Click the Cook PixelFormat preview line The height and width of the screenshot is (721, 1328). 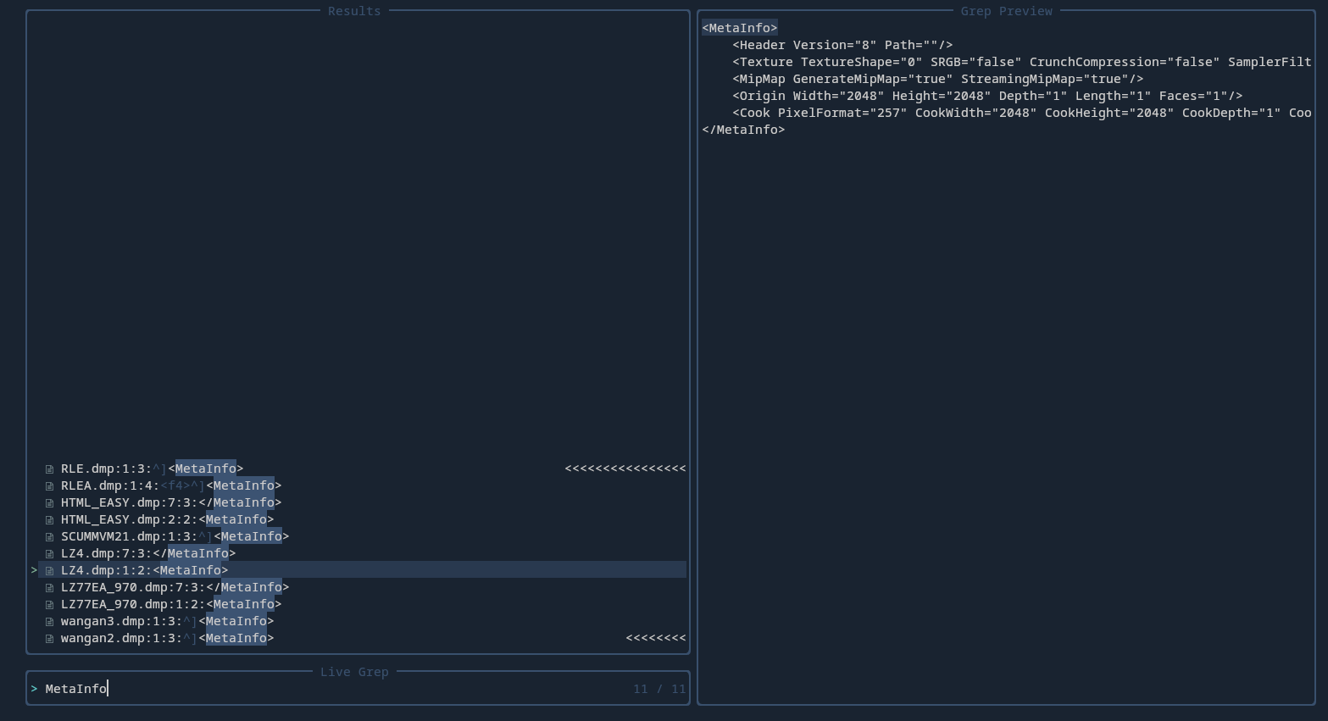coord(1022,113)
